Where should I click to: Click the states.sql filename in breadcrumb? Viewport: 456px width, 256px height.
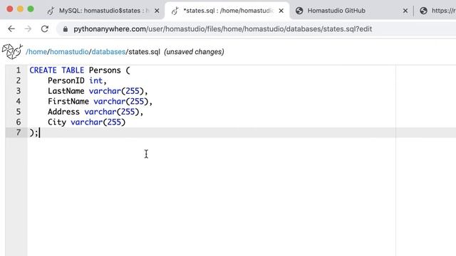tap(144, 52)
